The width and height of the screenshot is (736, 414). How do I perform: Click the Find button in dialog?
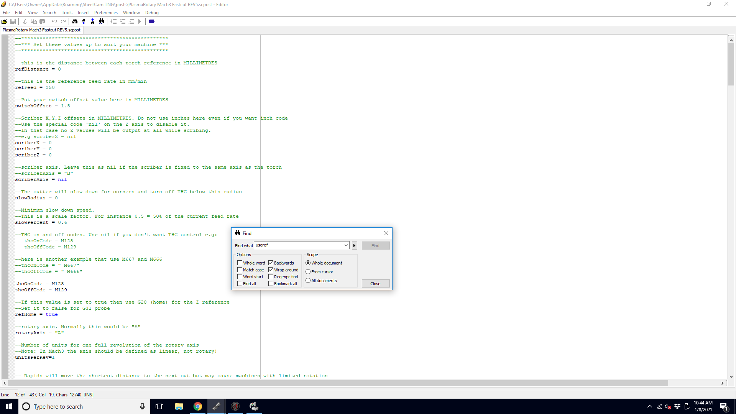[376, 246]
